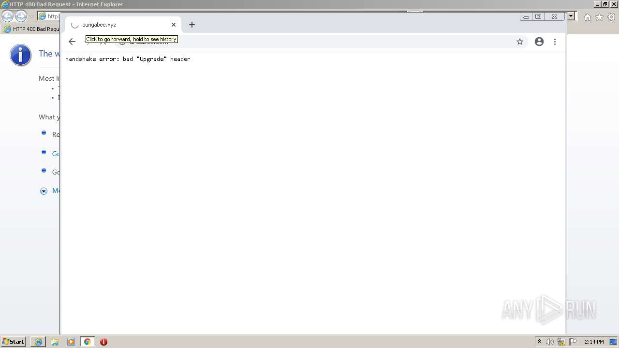
Task: Open Internet Explorer's address bar dropdown arrow
Action: [x=571, y=16]
